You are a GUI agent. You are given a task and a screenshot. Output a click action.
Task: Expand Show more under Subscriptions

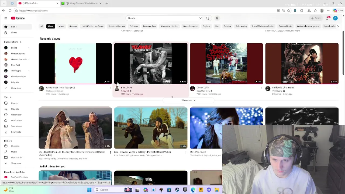(x=17, y=88)
